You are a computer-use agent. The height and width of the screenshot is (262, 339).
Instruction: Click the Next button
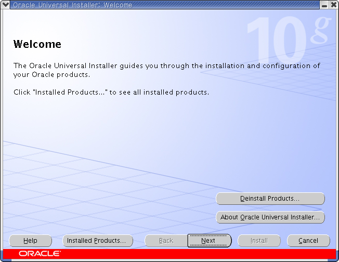(x=210, y=241)
